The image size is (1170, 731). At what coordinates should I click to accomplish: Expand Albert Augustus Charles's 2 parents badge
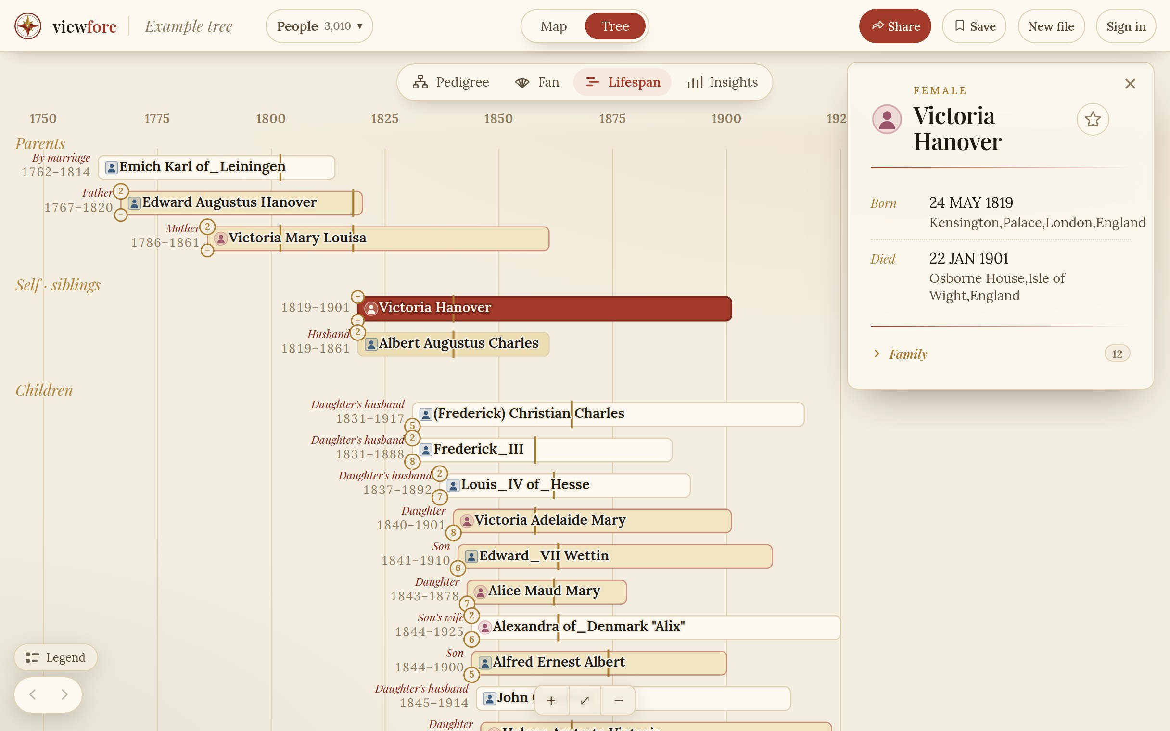pos(357,332)
